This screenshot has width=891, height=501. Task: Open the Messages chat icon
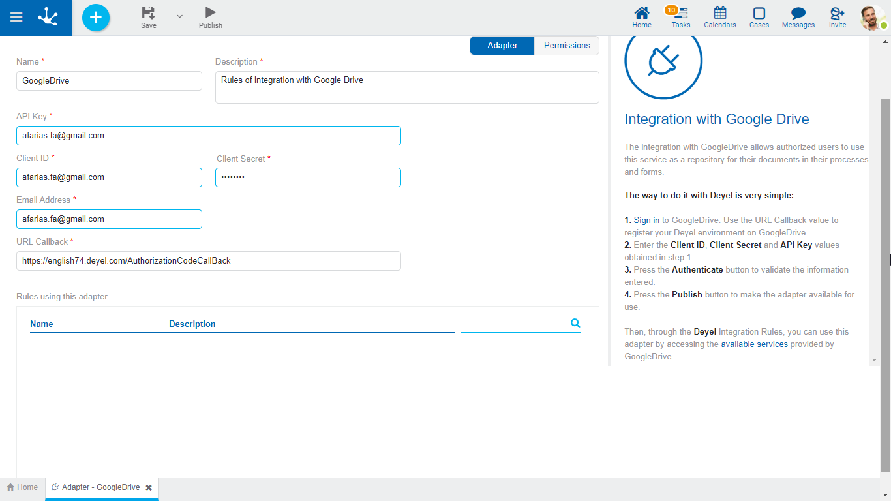(x=798, y=18)
